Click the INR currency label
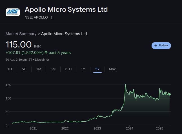Screen dimensions: 182x134 coord(37,46)
